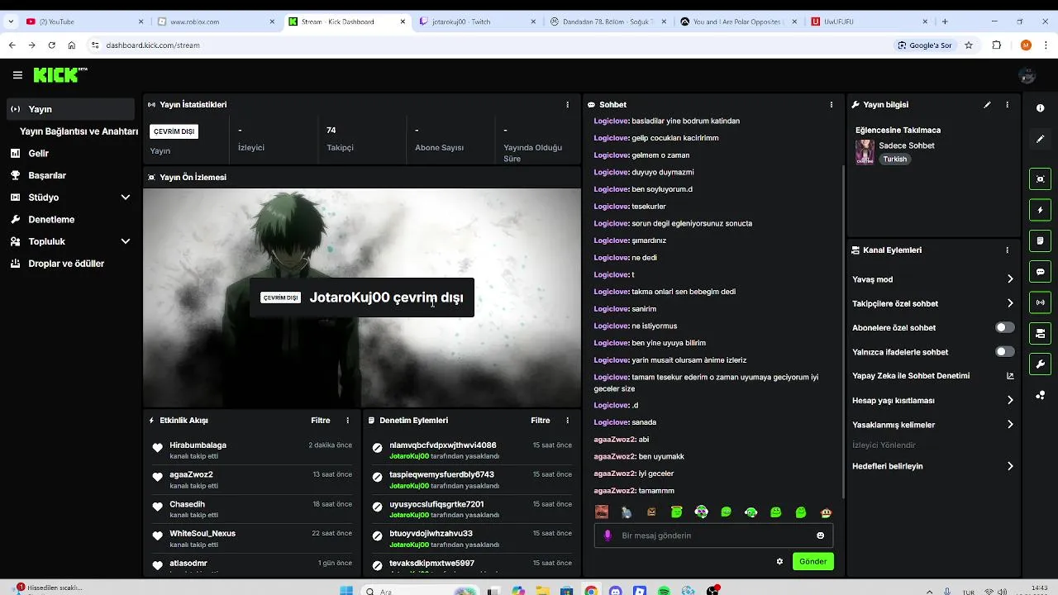Open Denetim Eylemleri Filtre dropdown

tap(541, 421)
